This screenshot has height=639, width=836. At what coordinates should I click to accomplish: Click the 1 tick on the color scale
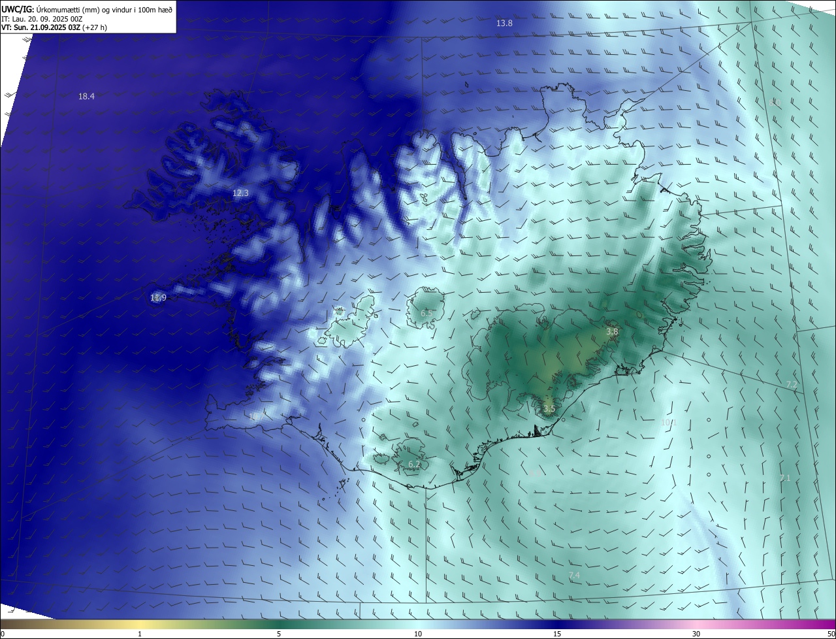[140, 634]
